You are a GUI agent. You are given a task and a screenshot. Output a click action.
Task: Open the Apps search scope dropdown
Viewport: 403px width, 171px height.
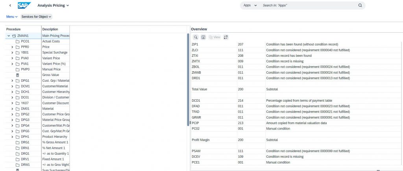pyautogui.click(x=250, y=6)
